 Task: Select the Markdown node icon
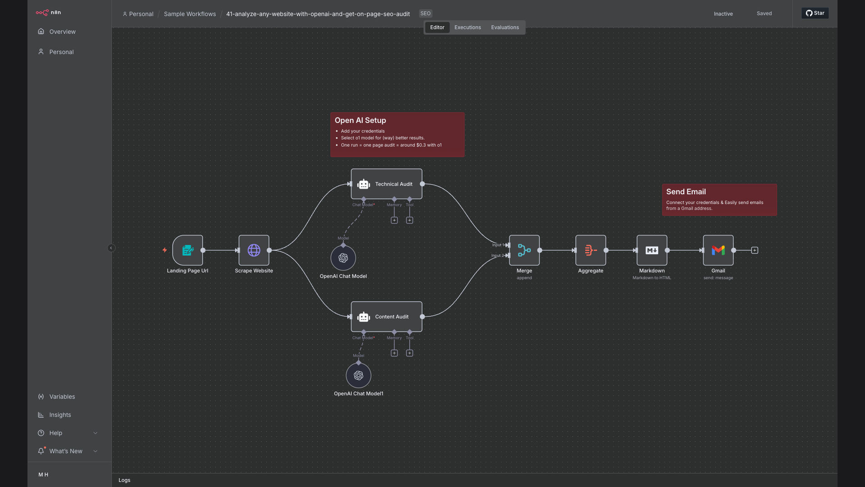[652, 250]
